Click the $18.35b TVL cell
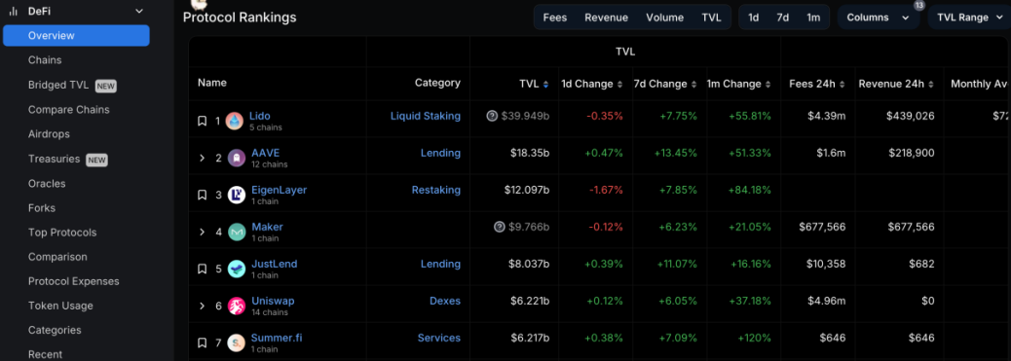Screen dimensions: 1011x361 [x=529, y=153]
